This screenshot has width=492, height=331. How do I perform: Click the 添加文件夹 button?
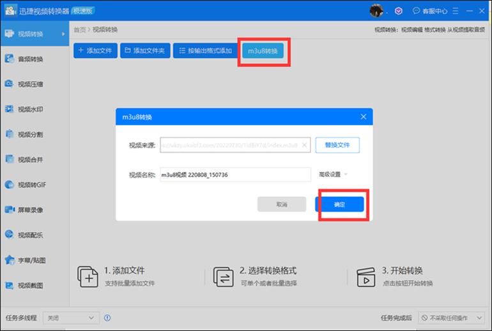click(145, 50)
